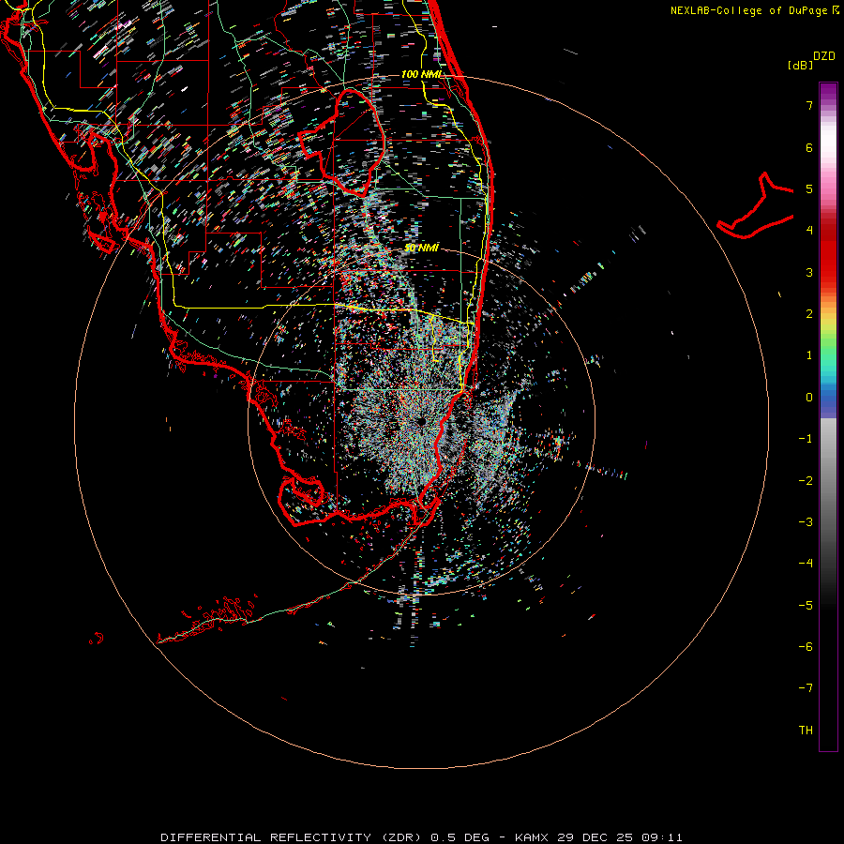Click the -4 dB tick label

tap(806, 564)
